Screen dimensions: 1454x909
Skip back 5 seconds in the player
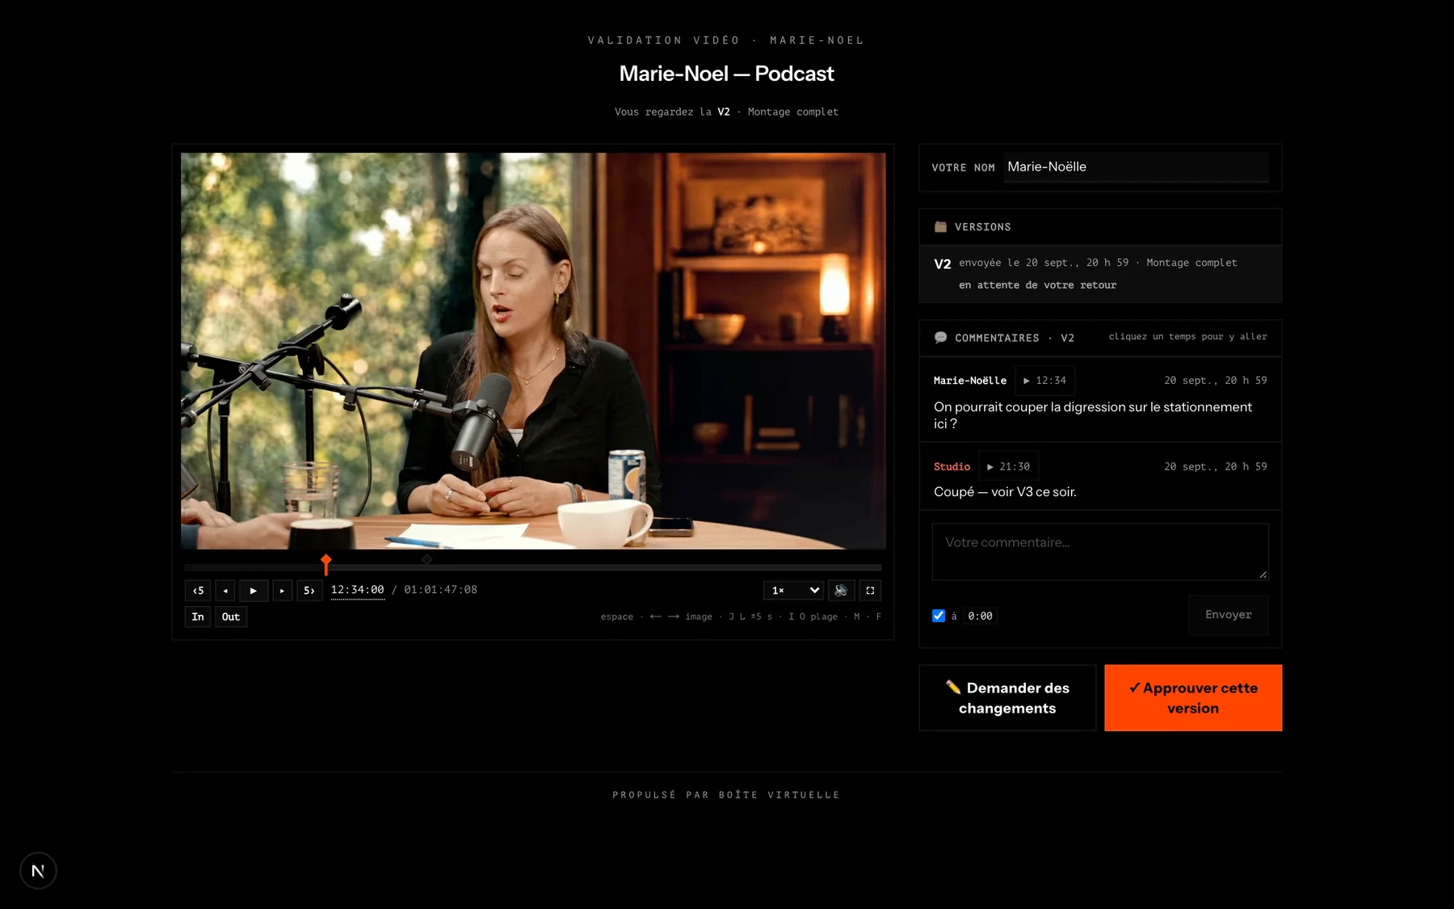pos(198,591)
